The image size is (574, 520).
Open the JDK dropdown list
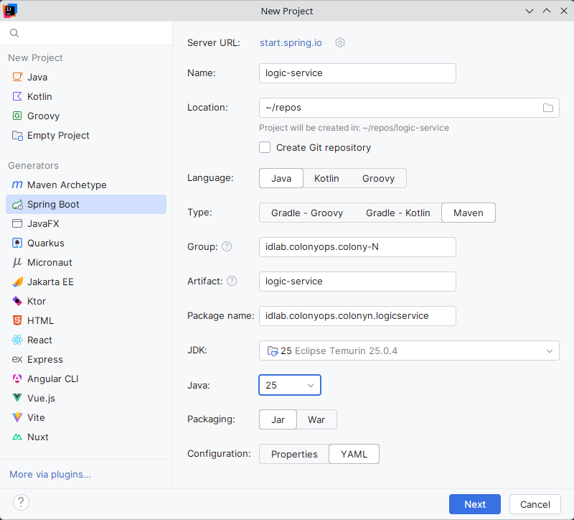(x=409, y=350)
